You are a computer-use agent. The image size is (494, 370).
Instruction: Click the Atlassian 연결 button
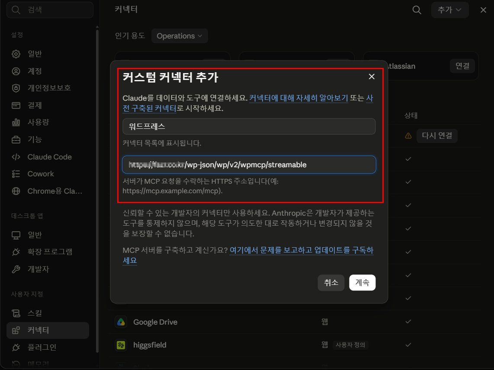point(462,66)
